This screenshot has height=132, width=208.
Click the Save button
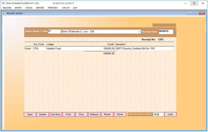[30, 114]
